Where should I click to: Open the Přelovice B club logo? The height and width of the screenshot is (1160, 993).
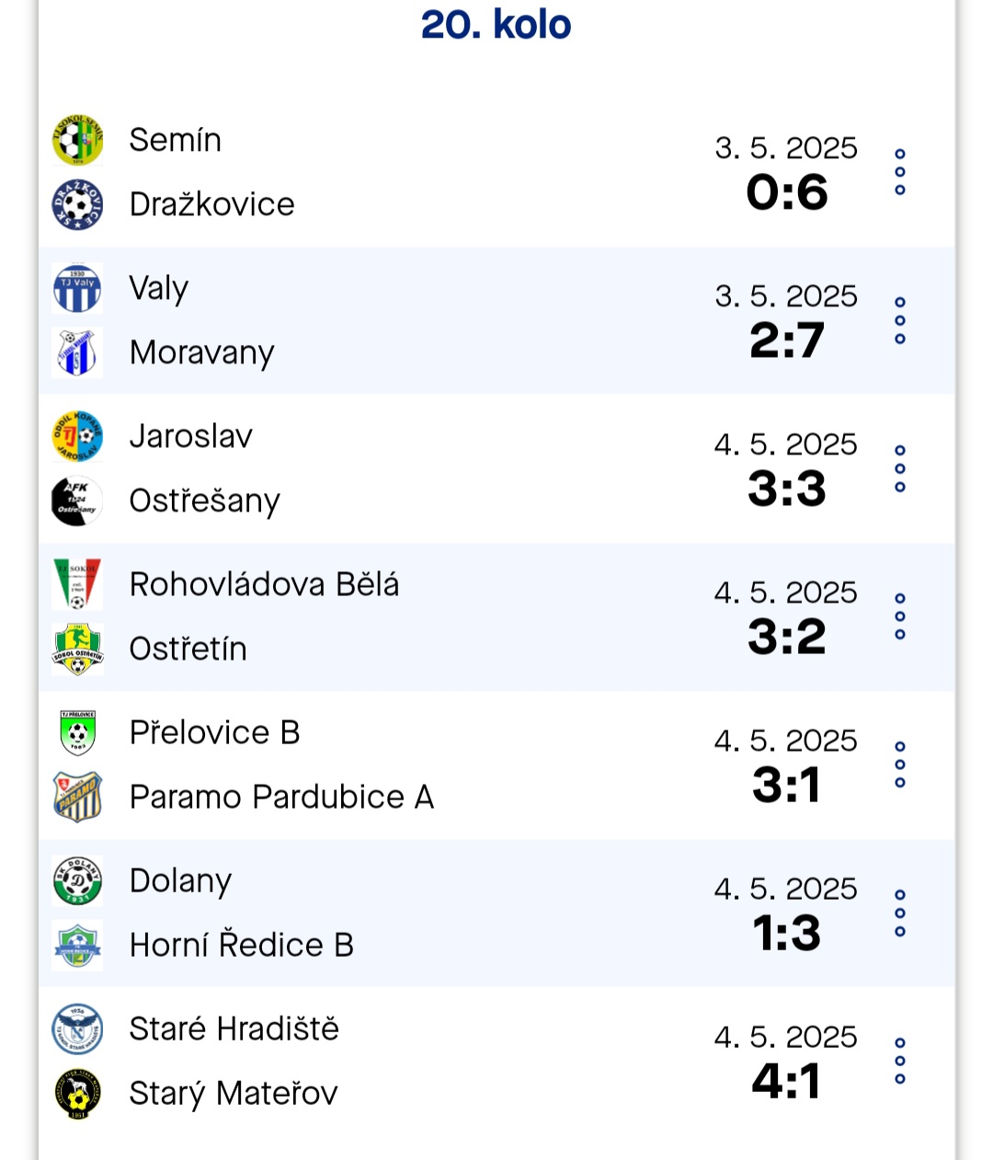pyautogui.click(x=77, y=733)
